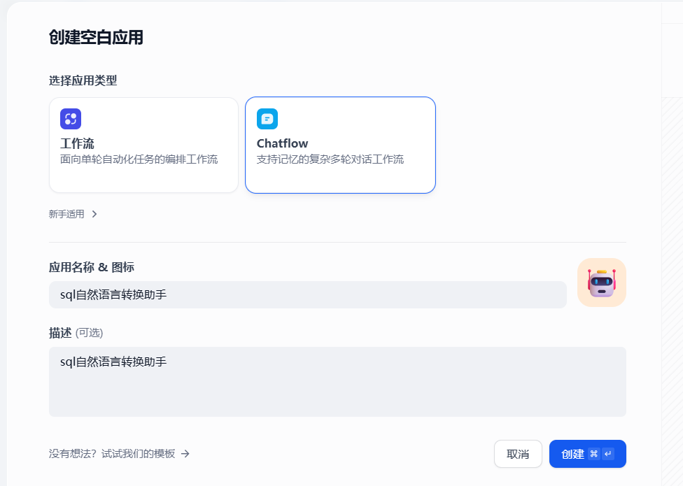Click the purple 工作流 workflow icon
Viewport: 683px width, 486px height.
coord(71,119)
